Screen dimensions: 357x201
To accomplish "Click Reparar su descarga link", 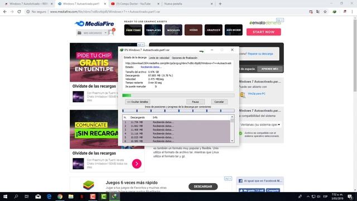I will click(x=260, y=54).
